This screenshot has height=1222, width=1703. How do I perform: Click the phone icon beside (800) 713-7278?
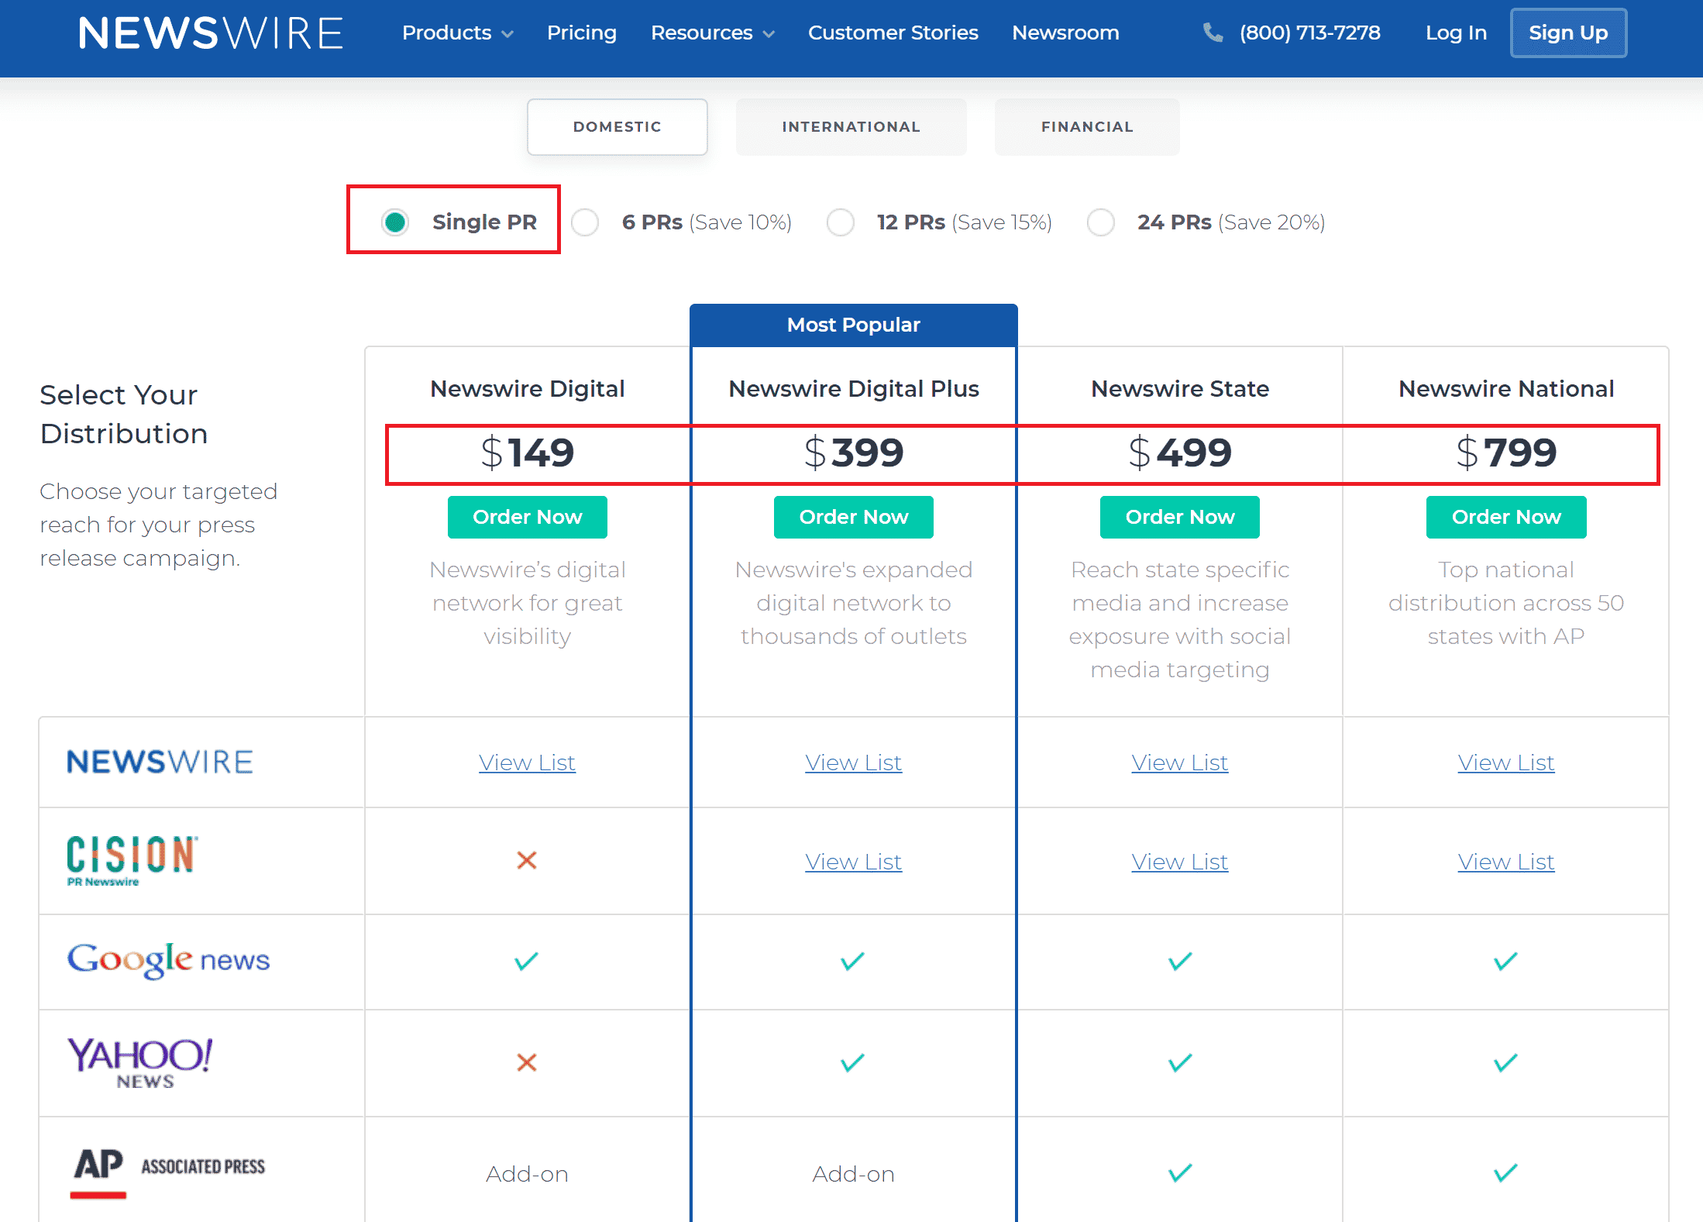[x=1213, y=33]
